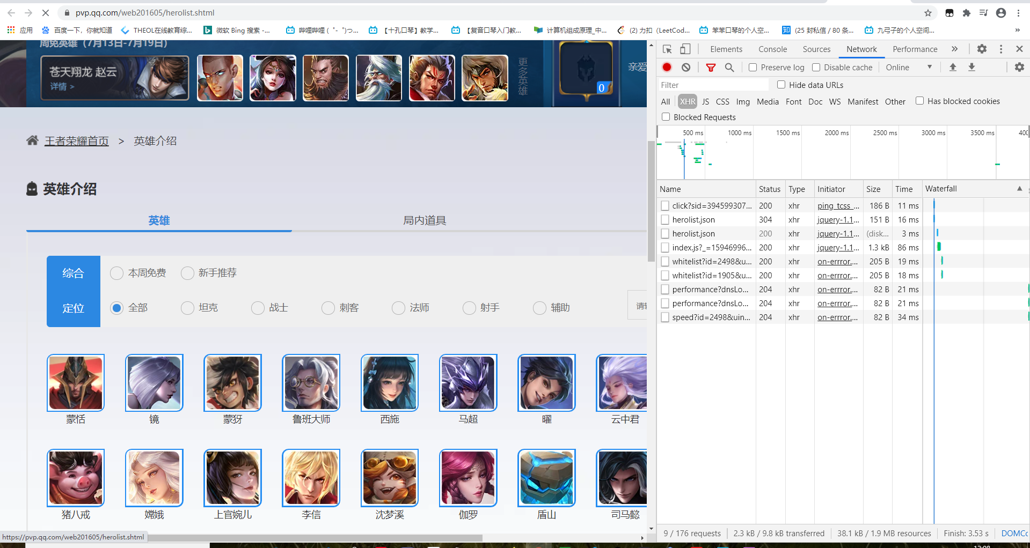This screenshot has width=1030, height=548.
Task: Click the 更多英雄 more heroes link
Action: coord(523,77)
